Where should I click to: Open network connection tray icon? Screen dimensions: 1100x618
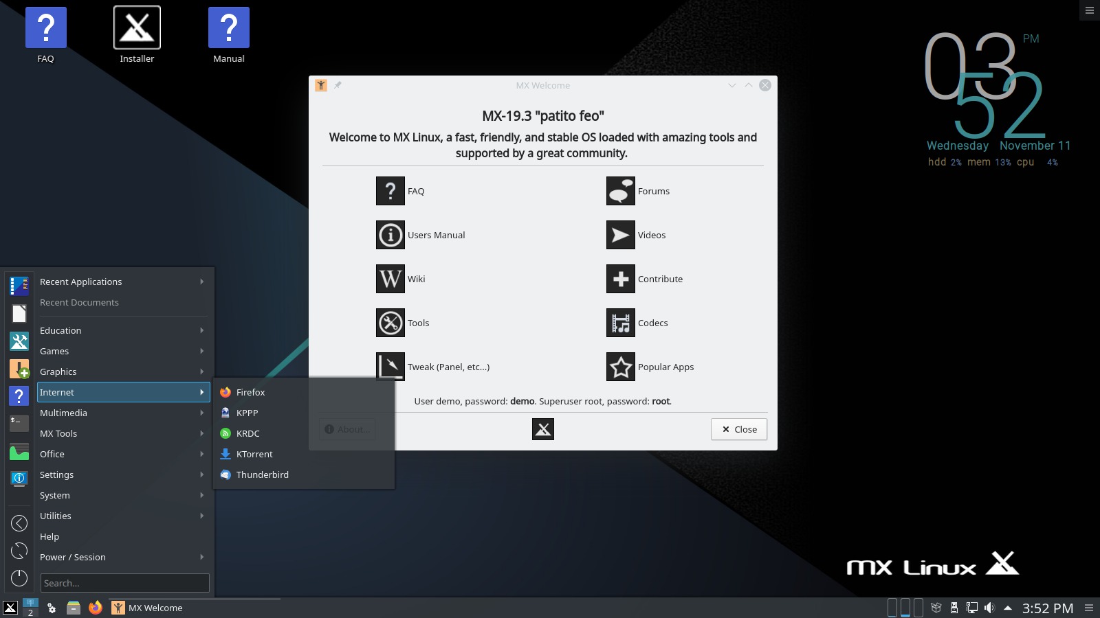pos(972,608)
